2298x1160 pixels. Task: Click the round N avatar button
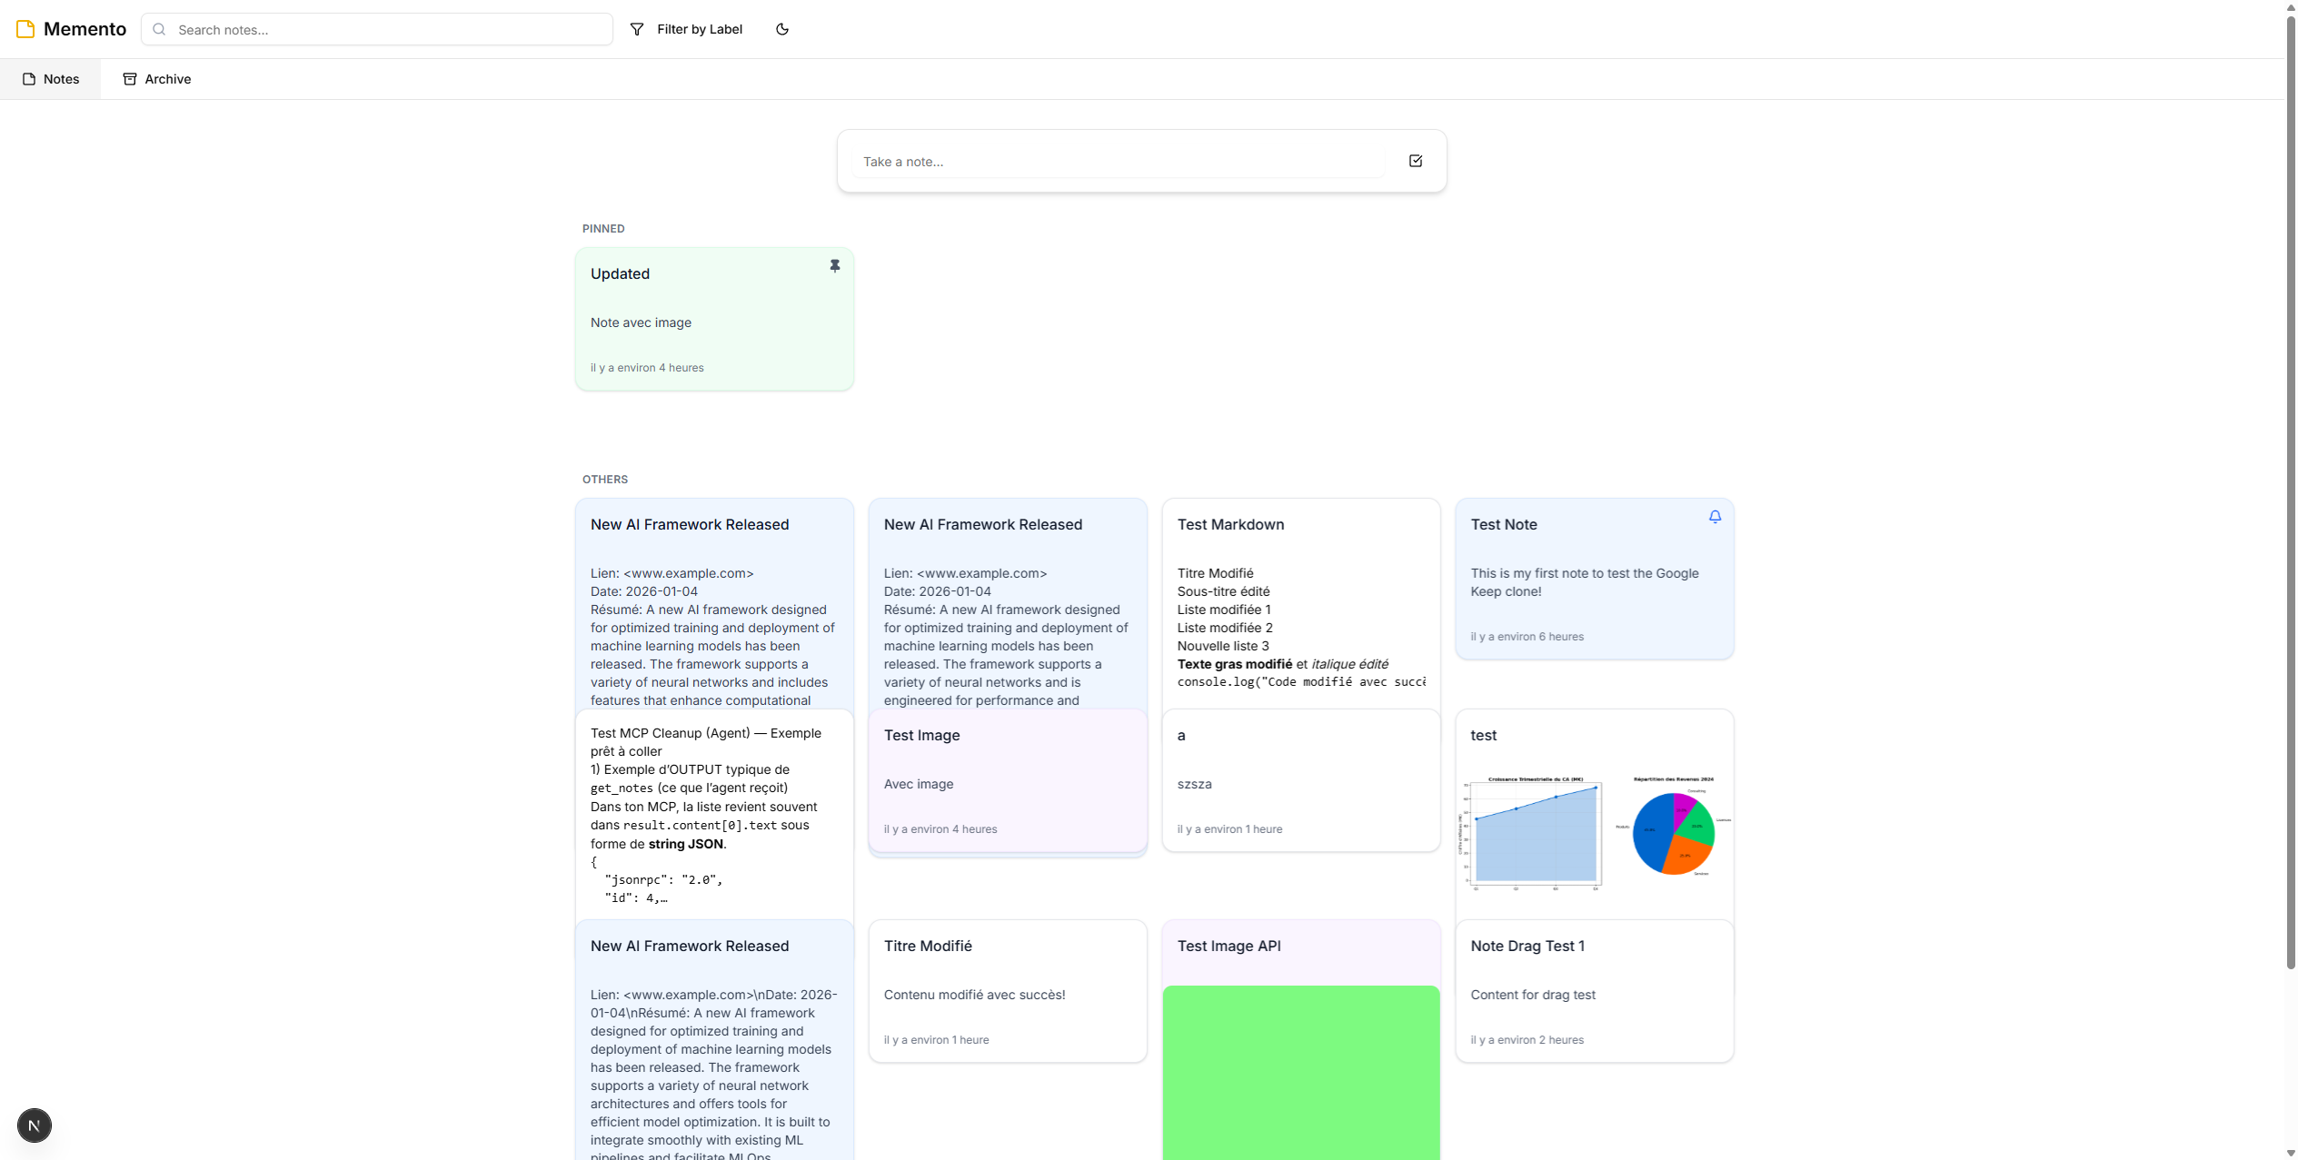35,1125
